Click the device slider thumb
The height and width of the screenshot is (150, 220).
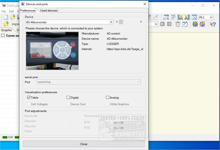(x=121, y=22)
